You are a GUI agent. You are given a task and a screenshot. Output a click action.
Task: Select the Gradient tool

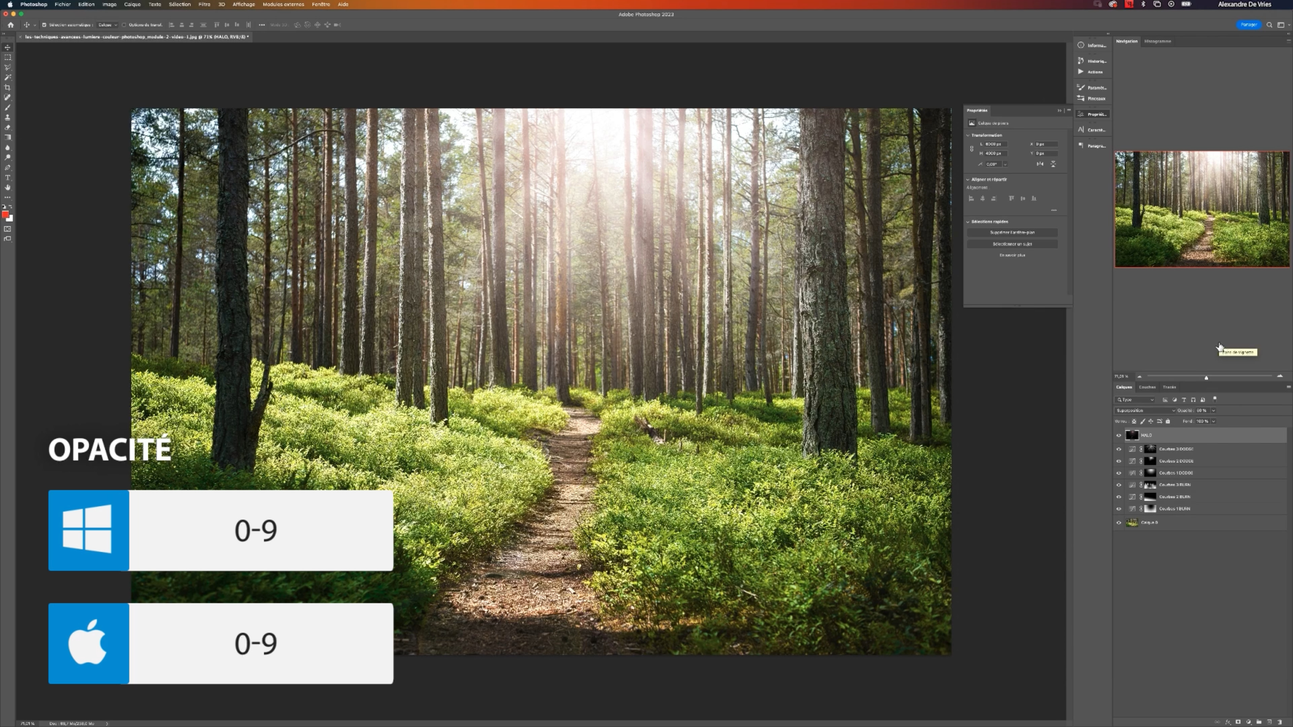pos(7,137)
